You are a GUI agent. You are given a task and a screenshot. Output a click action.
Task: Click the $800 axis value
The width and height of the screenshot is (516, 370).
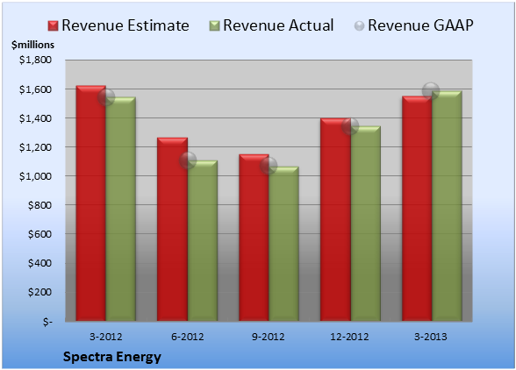(x=39, y=205)
